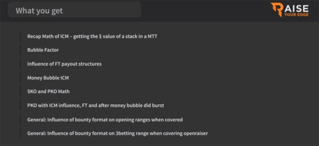This screenshot has width=319, height=146.
Task: Select PKO with ICM influence line
Action: 96,105
